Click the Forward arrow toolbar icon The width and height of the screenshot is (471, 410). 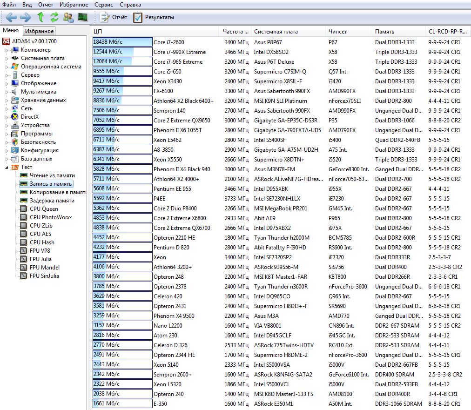26,17
